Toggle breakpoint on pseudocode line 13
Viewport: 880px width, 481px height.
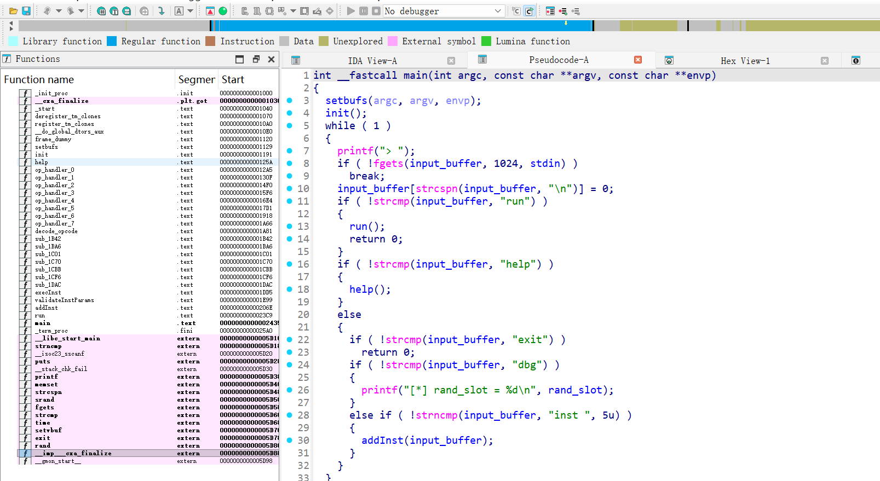click(x=290, y=226)
